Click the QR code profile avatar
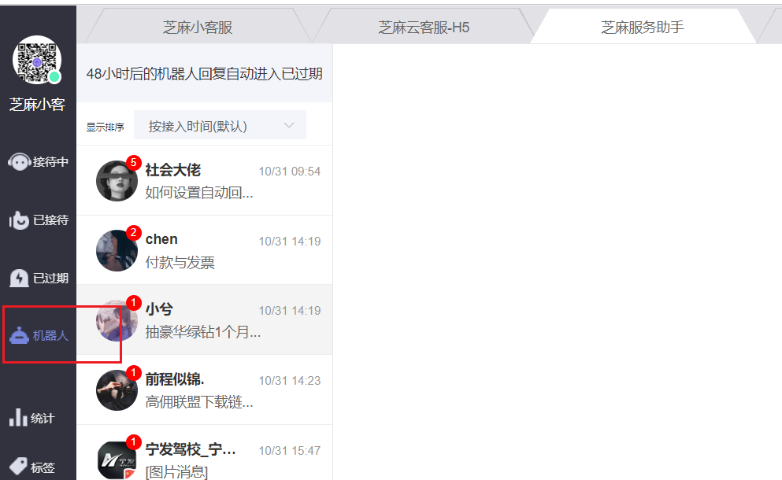 pos(37,59)
